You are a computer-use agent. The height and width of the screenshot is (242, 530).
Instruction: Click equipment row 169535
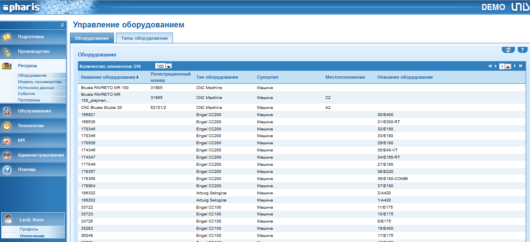[x=302, y=122]
